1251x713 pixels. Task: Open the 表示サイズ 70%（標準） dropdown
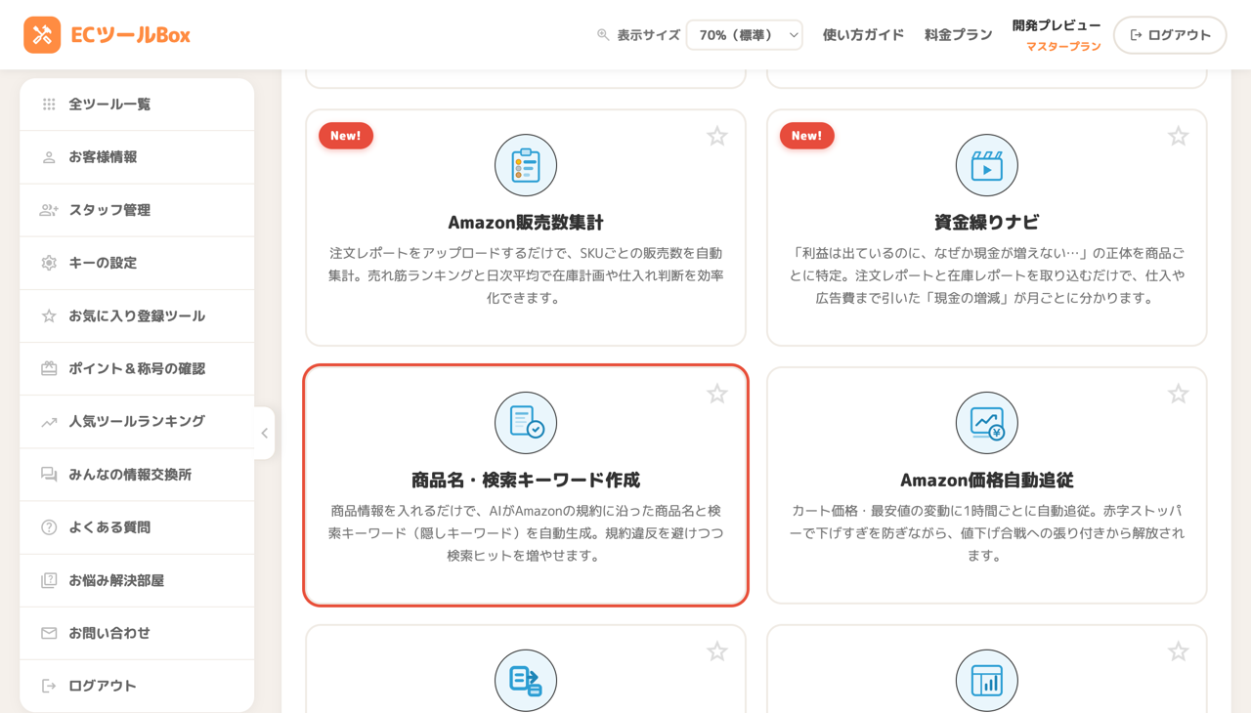(x=745, y=35)
